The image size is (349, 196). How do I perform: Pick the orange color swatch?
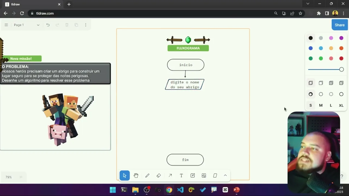[x=341, y=48]
